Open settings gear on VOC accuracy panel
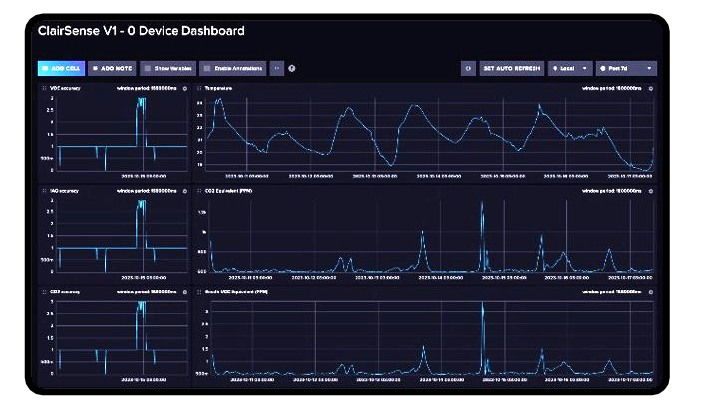Screen dimensions: 714x414 [x=183, y=89]
